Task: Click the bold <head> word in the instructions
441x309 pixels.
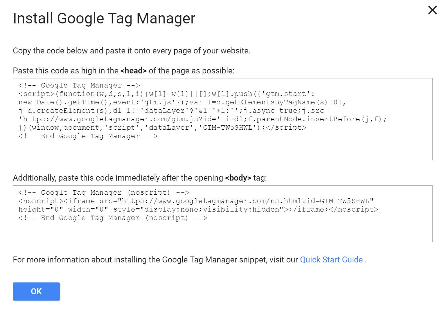Action: pos(133,71)
